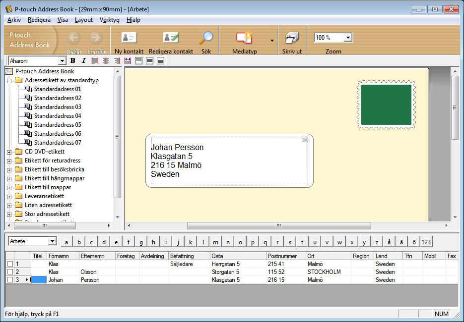The height and width of the screenshot is (322, 464).
Task: Click the address text on the label
Action: tap(177, 161)
